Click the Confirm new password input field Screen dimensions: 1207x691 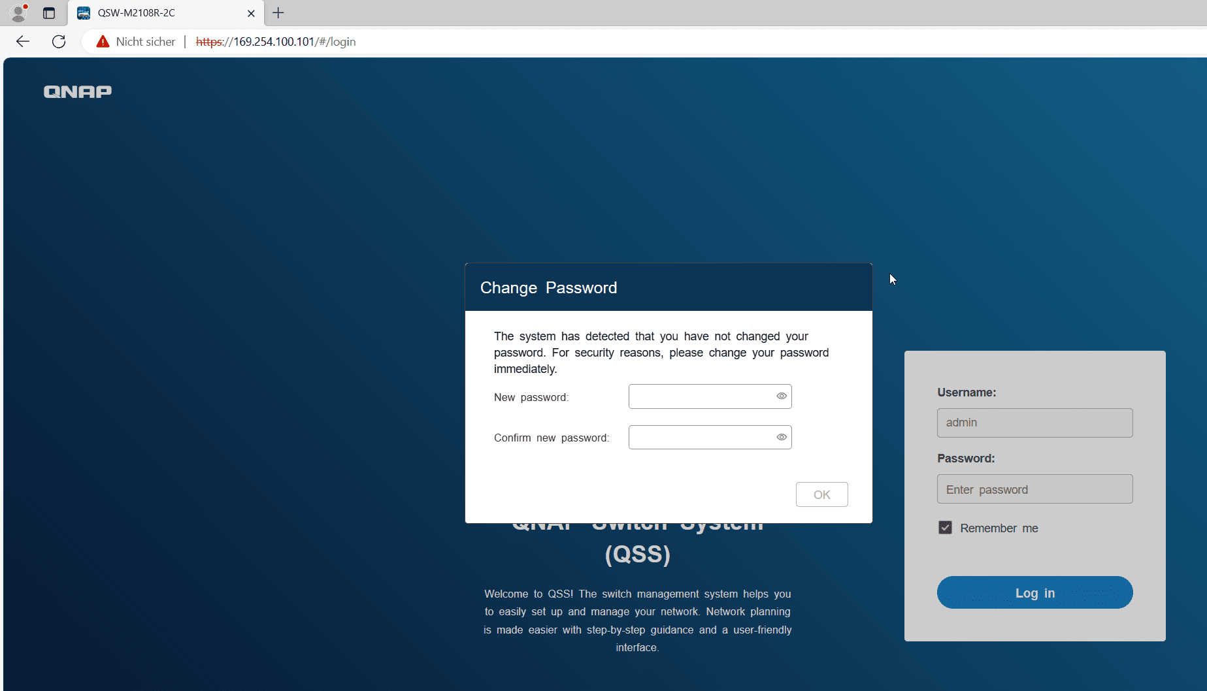click(710, 438)
